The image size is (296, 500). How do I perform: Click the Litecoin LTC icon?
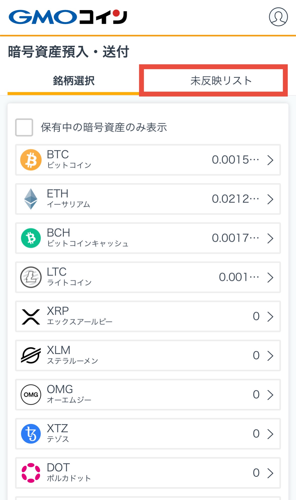click(31, 277)
